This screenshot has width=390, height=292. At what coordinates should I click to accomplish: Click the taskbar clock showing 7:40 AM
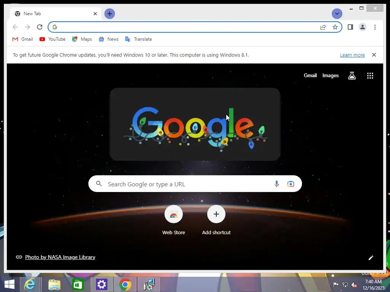373,284
